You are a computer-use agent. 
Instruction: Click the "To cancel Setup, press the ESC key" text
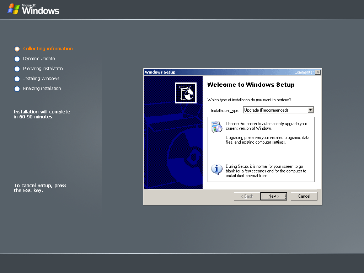pos(40,188)
